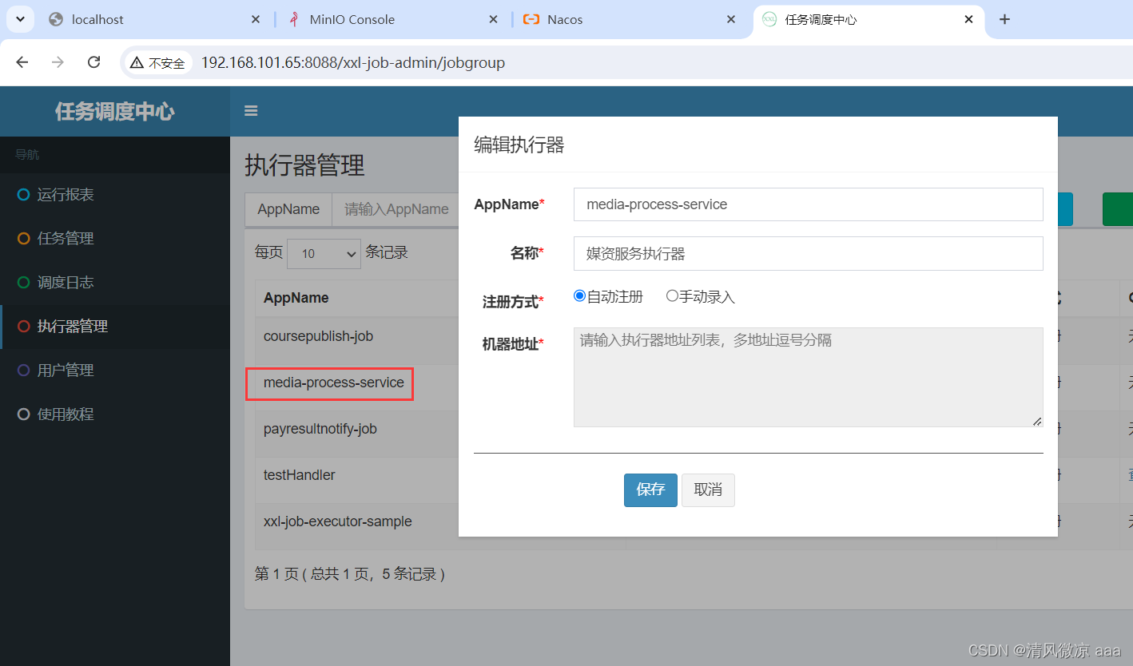Image resolution: width=1133 pixels, height=666 pixels.
Task: Click the 不安全 site security indicator
Action: pyautogui.click(x=157, y=62)
